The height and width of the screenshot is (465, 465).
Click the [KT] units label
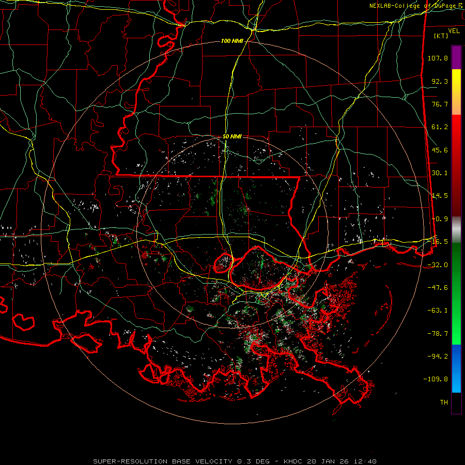pyautogui.click(x=441, y=36)
